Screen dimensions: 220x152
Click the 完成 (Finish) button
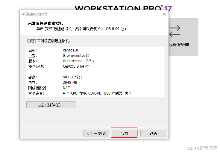(124, 133)
